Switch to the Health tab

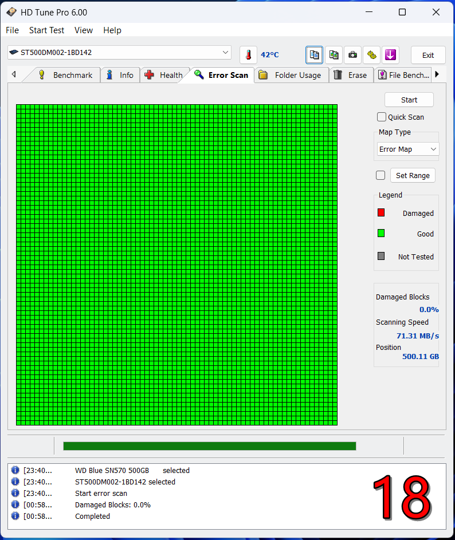(x=164, y=75)
